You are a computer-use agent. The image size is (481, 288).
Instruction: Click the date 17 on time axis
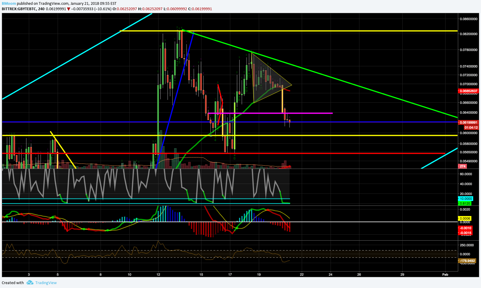pyautogui.click(x=230, y=274)
